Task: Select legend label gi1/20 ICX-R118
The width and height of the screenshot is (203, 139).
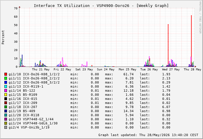Action: (24, 115)
